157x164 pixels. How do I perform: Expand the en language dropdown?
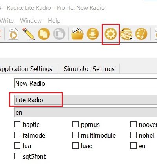(86, 112)
